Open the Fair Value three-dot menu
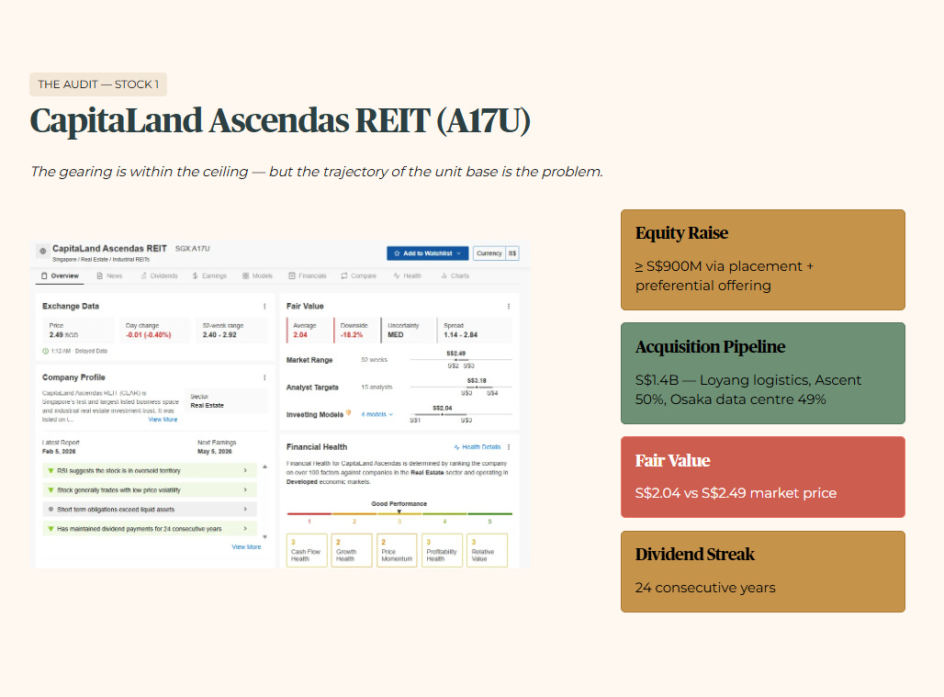 [x=509, y=307]
